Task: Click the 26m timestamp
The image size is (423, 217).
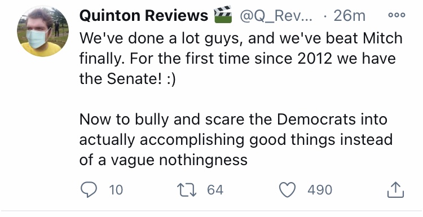Action: 349,16
